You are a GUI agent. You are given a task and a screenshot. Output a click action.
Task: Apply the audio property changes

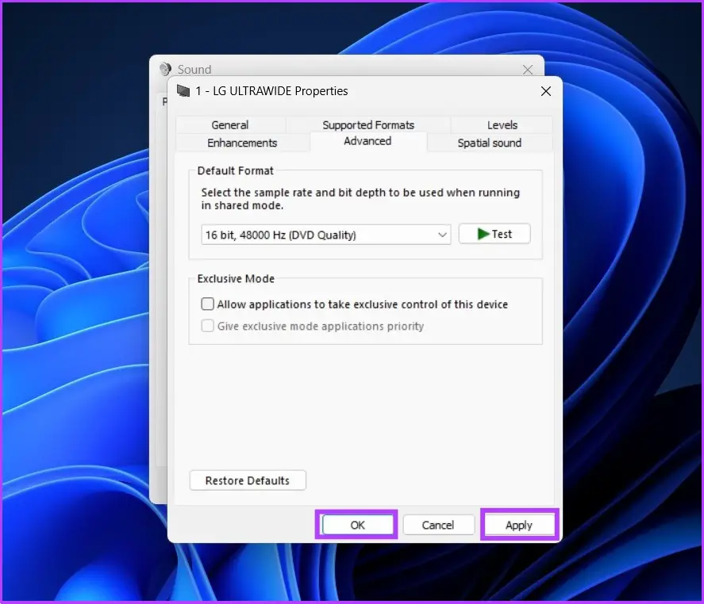point(519,525)
